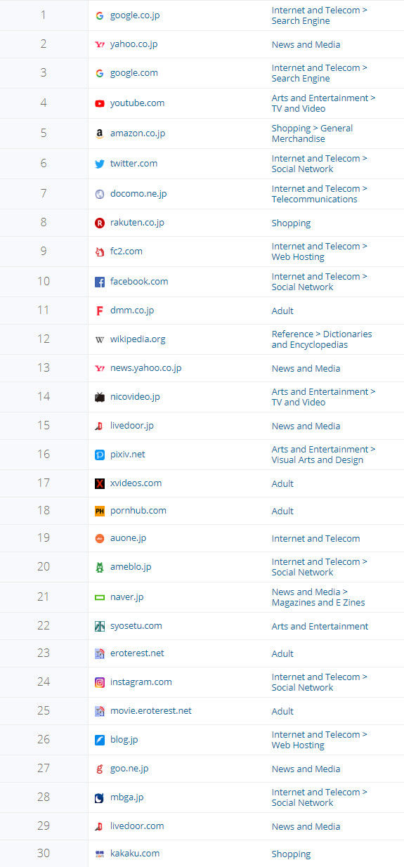Open category Arts and Entertainment > TV and Video for youtube.com
The image size is (404, 867).
(x=323, y=103)
